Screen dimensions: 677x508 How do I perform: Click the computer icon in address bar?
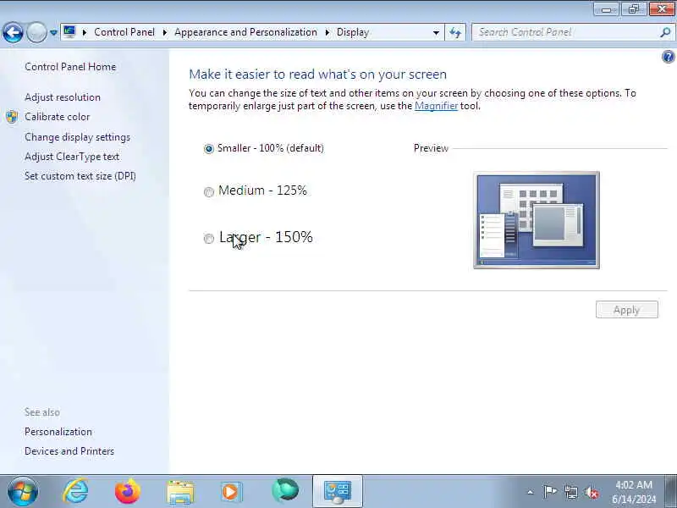click(x=69, y=31)
